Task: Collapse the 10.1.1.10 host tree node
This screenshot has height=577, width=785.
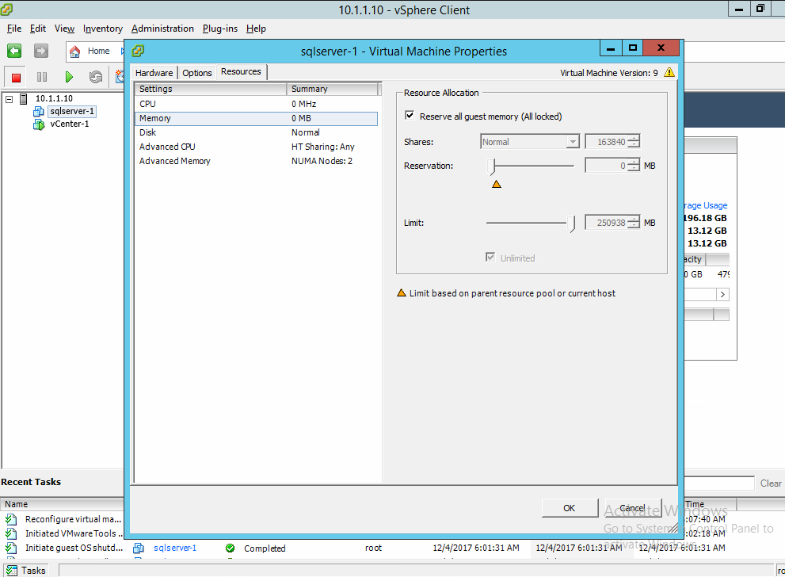Action: [x=9, y=99]
